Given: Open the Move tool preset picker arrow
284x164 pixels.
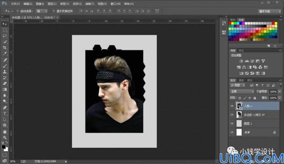Looking at the screenshot, I should coord(12,11).
